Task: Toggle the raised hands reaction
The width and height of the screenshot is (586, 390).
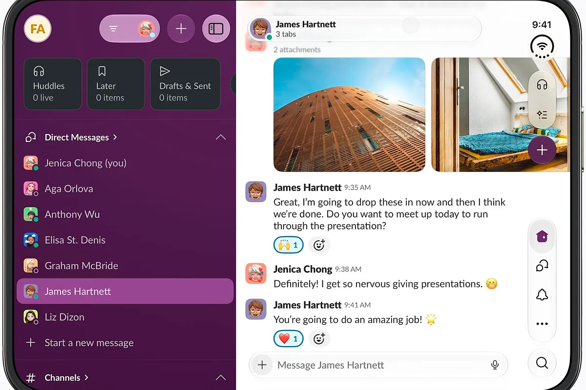Action: tap(289, 245)
